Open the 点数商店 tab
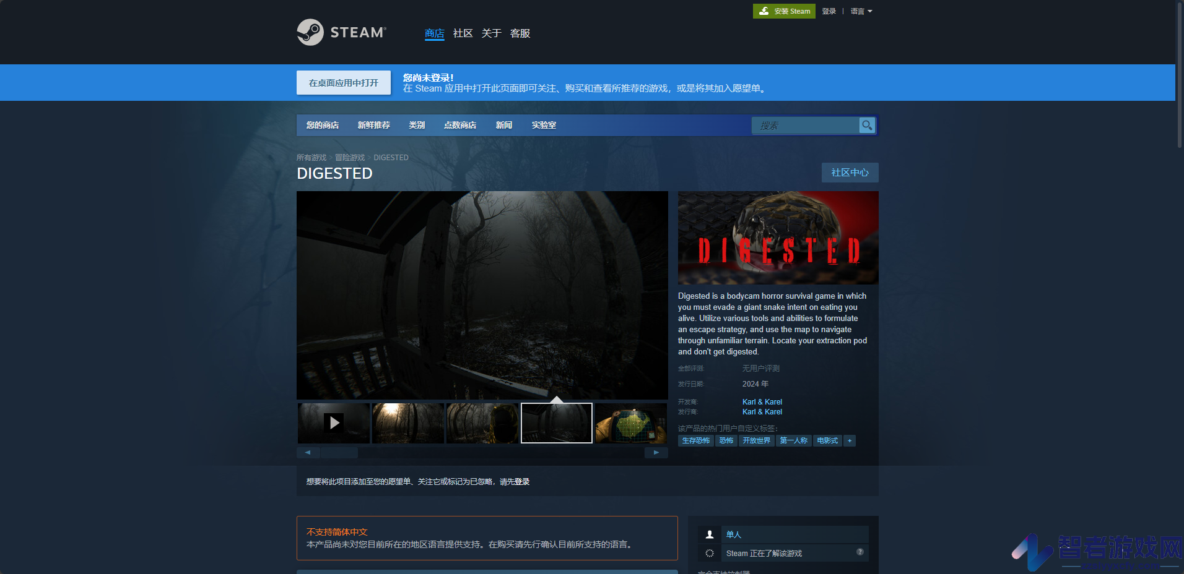The height and width of the screenshot is (574, 1184). click(x=460, y=125)
